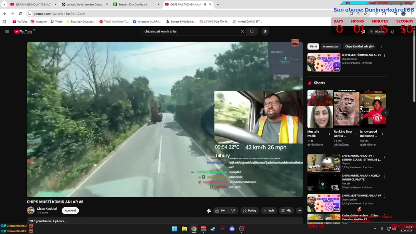This screenshot has width=416, height=234.
Task: Reload the current YouTube page
Action: pos(20,14)
